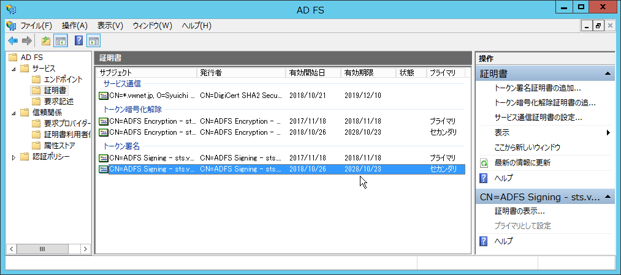Sort by 有効開始日 column header

313,73
